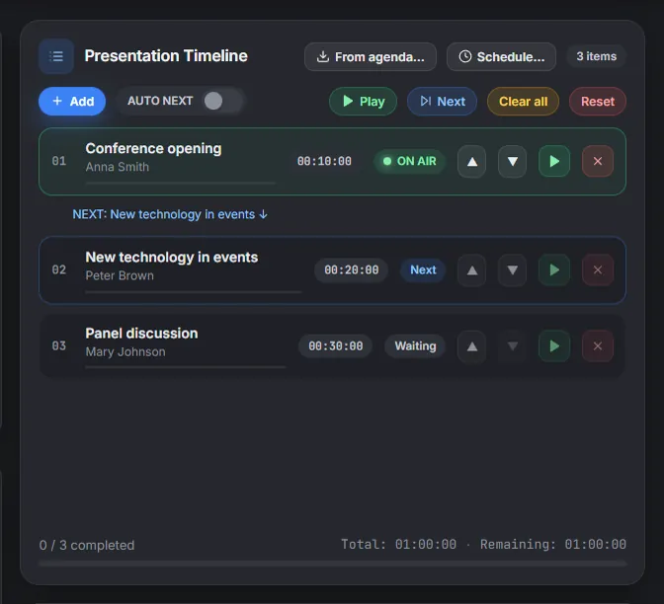Click the 3 items counter badge
This screenshot has height=604, width=664.
point(596,56)
